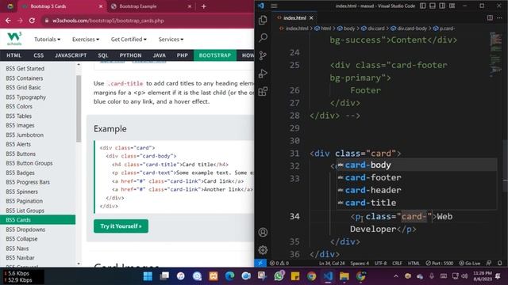
Task: Click the Try it Yourself button
Action: click(x=121, y=226)
